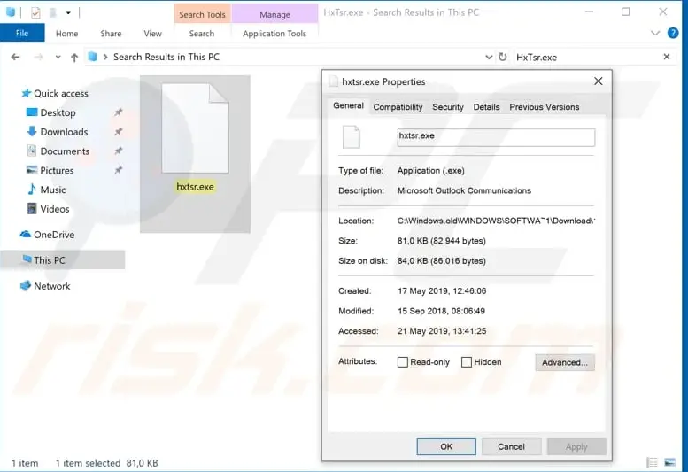688x472 pixels.
Task: Close the hxtsr.exe Properties dialog
Action: 598,81
